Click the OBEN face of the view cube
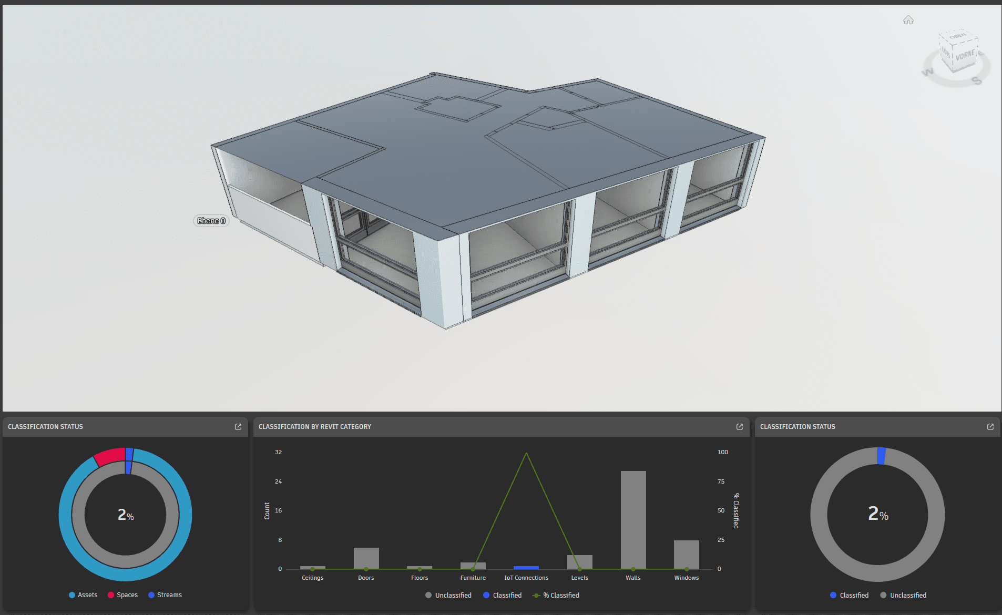This screenshot has height=615, width=1002. click(958, 37)
